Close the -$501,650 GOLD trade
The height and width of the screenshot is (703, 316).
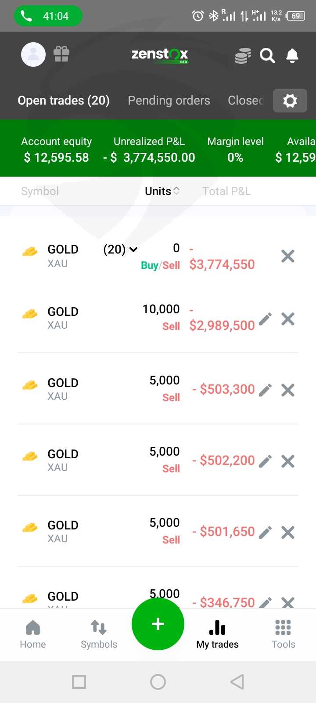[288, 533]
